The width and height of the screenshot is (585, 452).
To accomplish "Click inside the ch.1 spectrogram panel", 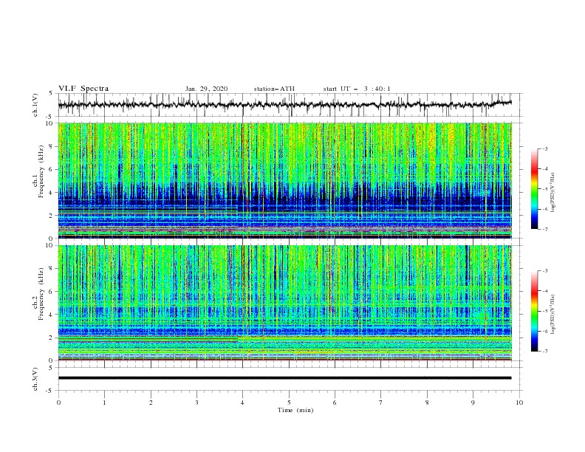I will pos(284,180).
